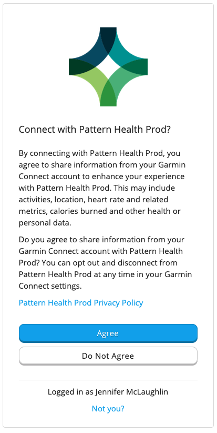
Task: Click the "Logged in as Jennifer McLaughlin" text
Action: [x=108, y=391]
